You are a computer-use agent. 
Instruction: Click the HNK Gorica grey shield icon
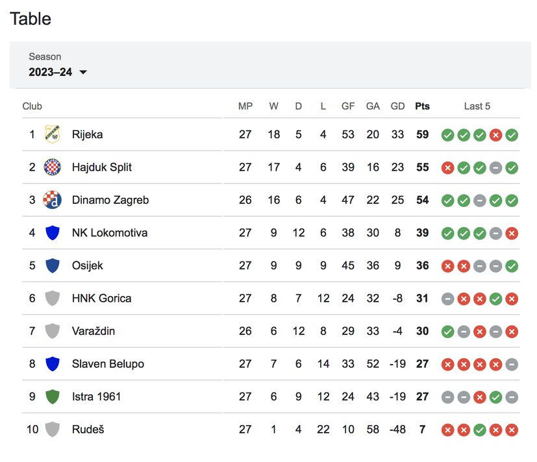(52, 298)
